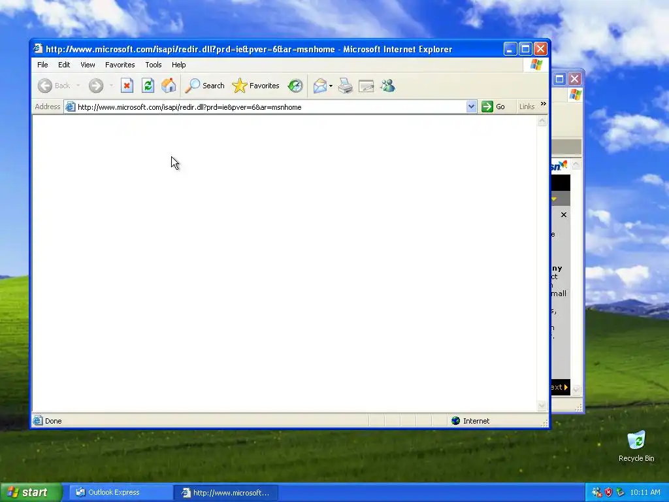Maximize the background Internet Explorer window
This screenshot has height=502, width=669.
coord(559,79)
